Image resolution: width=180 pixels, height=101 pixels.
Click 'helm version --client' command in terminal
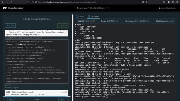(119, 74)
